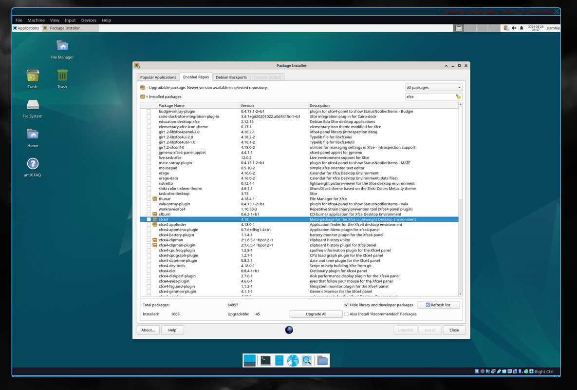Click Upgrade All button

point(316,314)
